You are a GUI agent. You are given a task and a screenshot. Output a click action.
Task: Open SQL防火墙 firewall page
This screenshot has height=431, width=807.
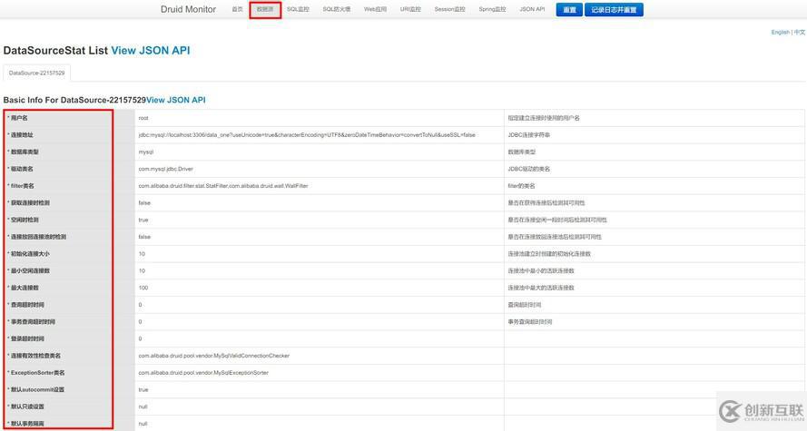pos(337,9)
